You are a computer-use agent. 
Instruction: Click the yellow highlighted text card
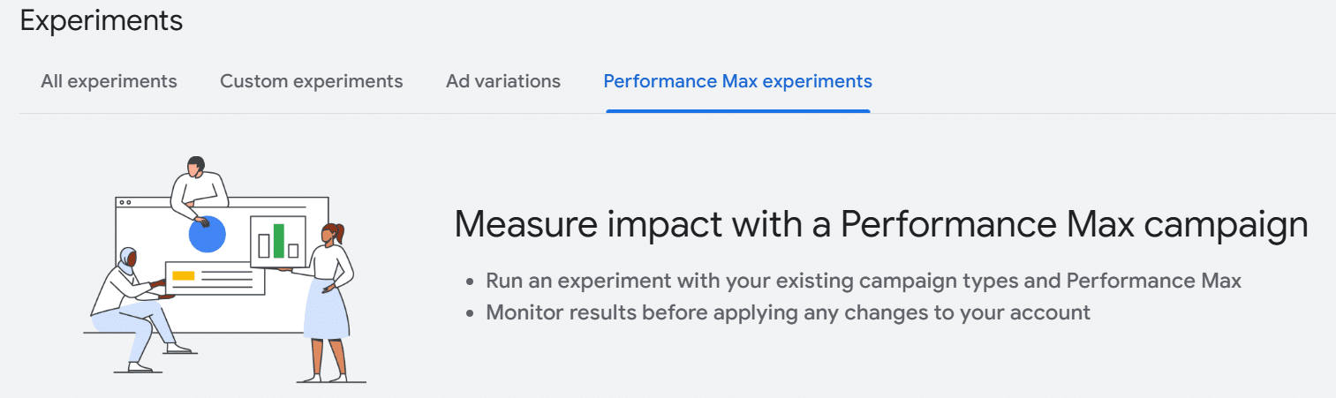click(x=215, y=278)
